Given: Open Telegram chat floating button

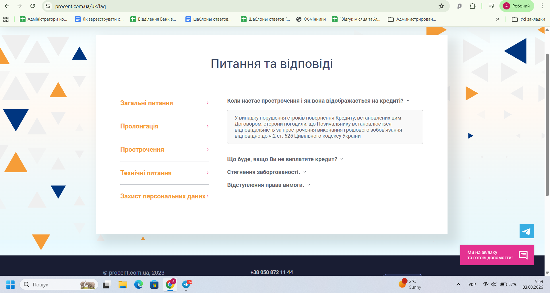Looking at the screenshot, I should click(526, 231).
